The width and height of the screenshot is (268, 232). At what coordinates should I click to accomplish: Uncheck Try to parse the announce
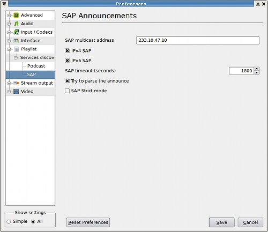tap(67, 81)
